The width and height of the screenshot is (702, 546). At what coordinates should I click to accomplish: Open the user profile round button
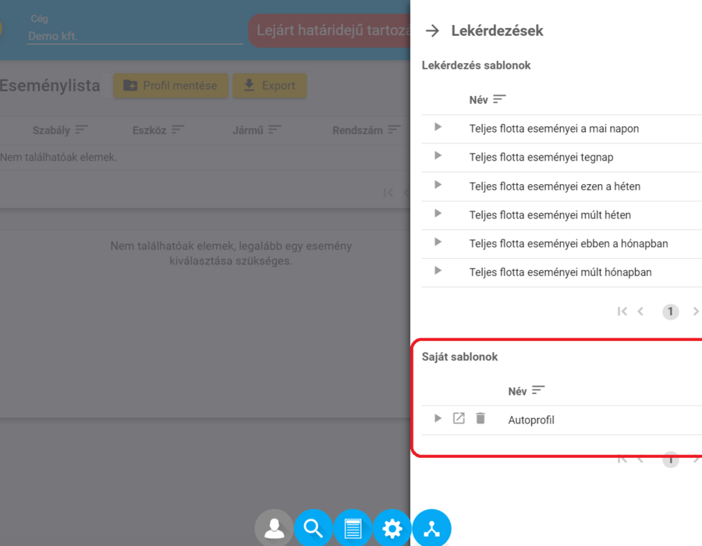274,529
